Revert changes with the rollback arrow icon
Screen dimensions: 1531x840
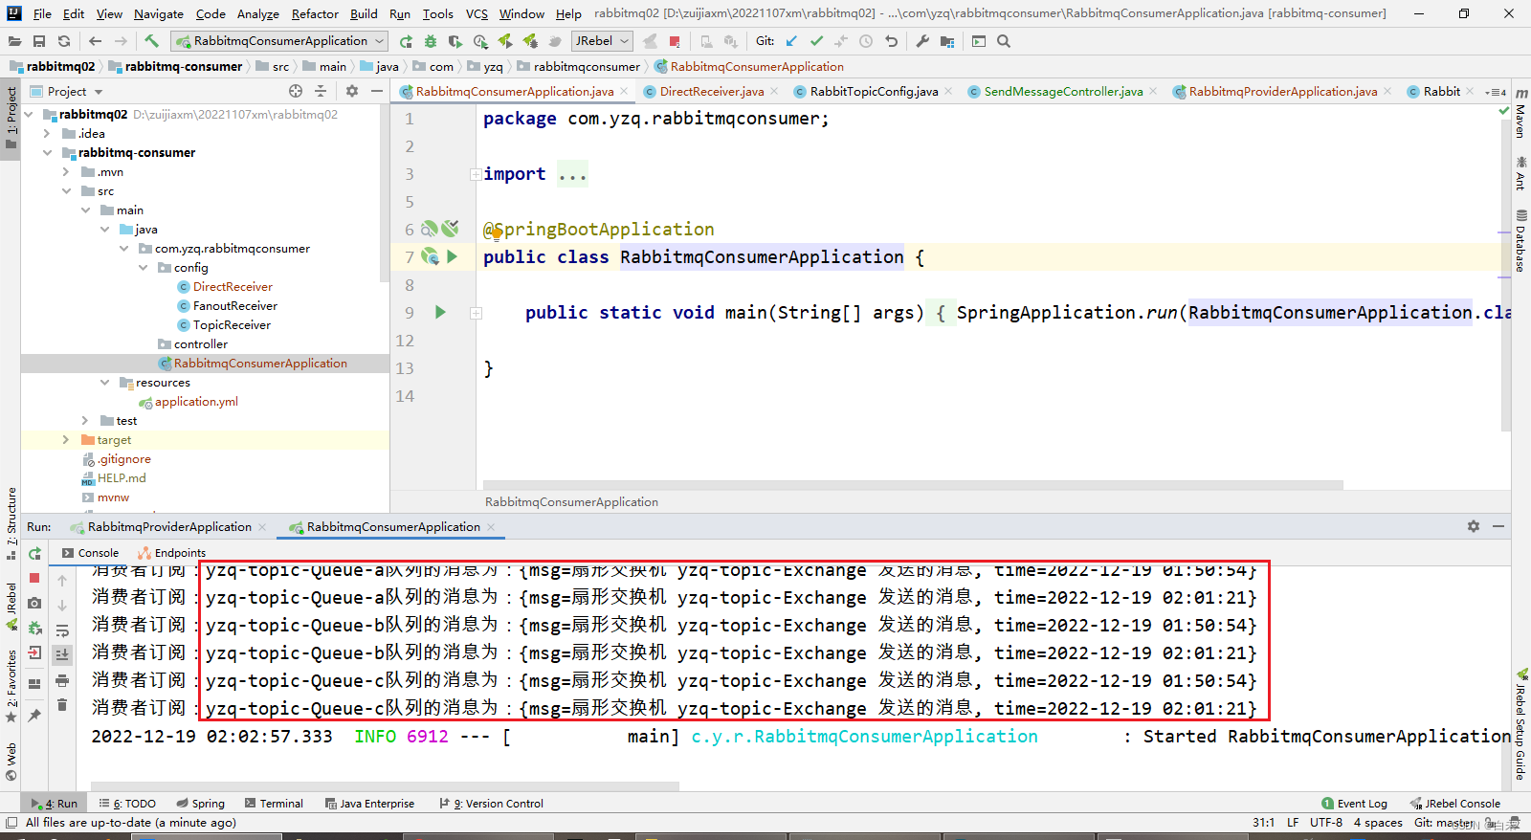(x=891, y=41)
